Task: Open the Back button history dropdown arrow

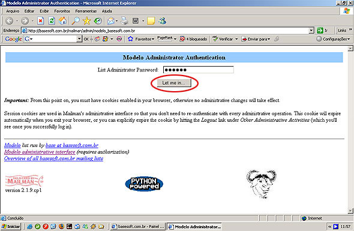Action: tap(17, 21)
